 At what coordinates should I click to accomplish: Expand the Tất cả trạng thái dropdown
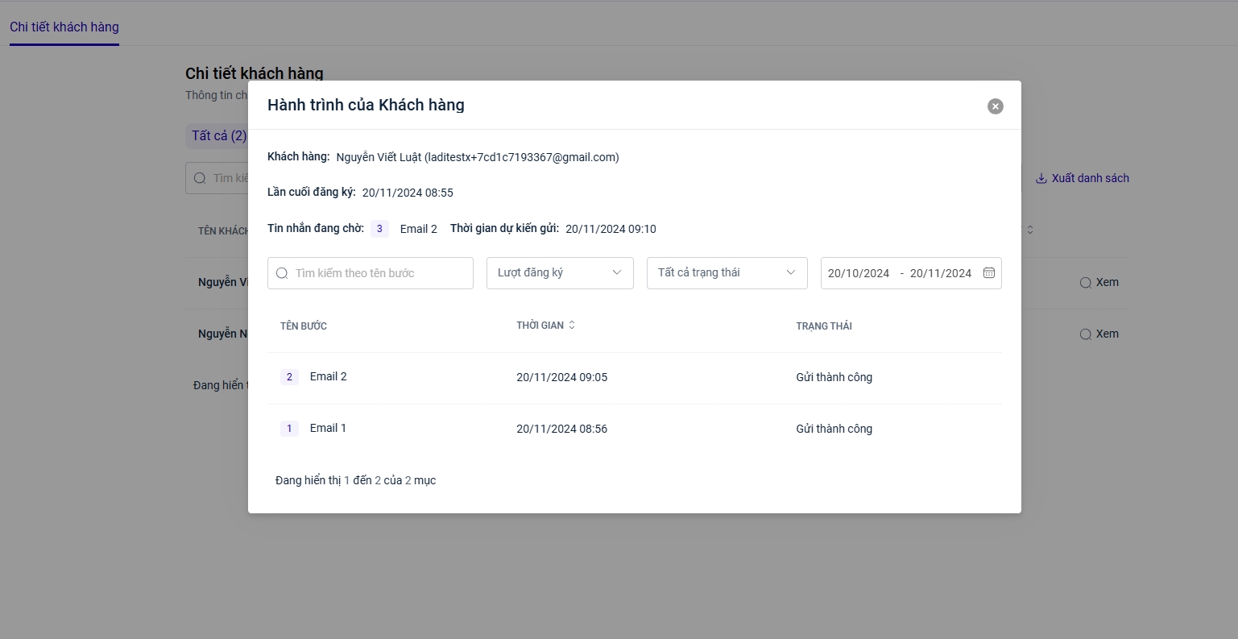(x=727, y=273)
